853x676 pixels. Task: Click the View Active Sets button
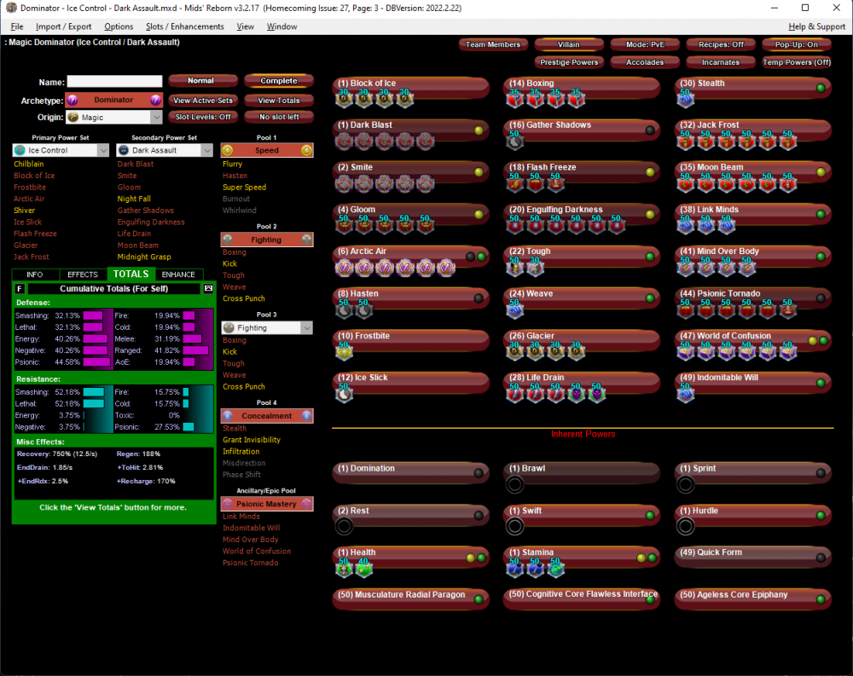(202, 101)
